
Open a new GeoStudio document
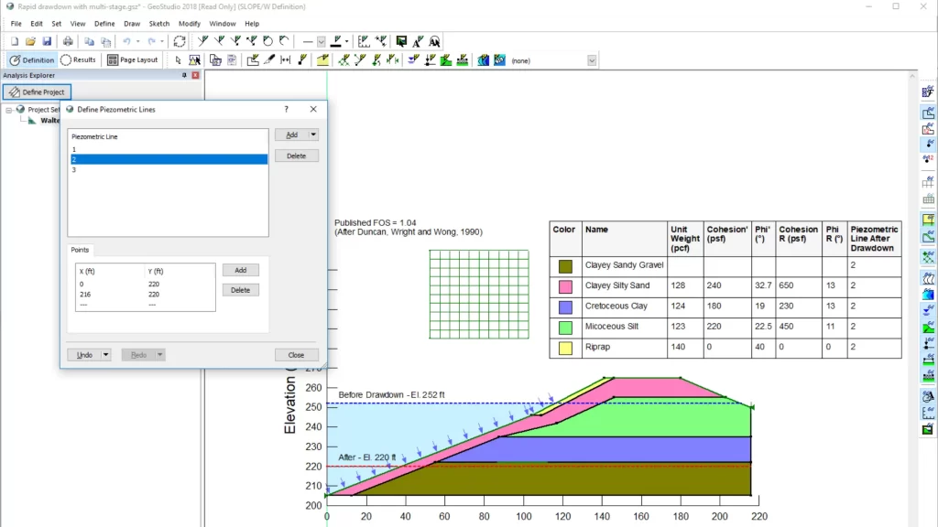tap(14, 40)
